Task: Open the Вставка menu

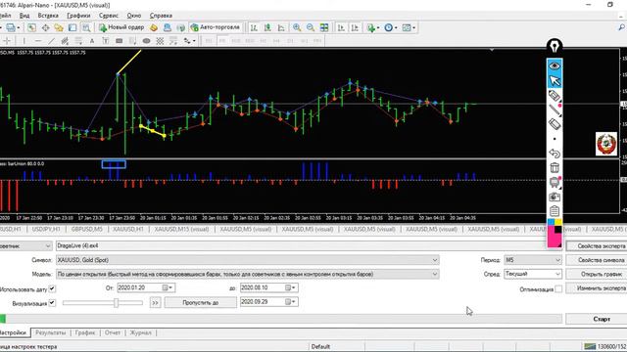Action: pos(48,16)
